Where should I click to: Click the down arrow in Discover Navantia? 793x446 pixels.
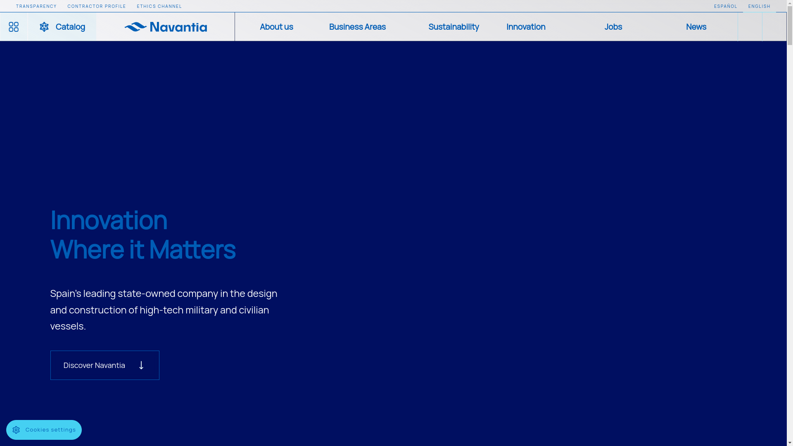(x=141, y=365)
